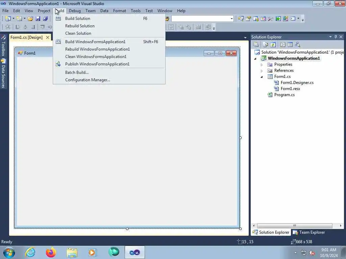Click the Bring to Front layout icon
Image resolution: width=346 pixels, height=259 pixels.
coord(181,27)
